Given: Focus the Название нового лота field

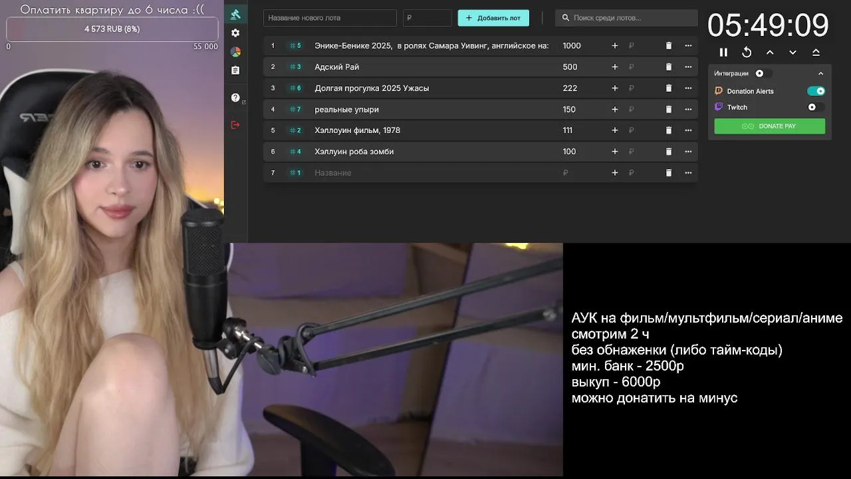Looking at the screenshot, I should [330, 18].
